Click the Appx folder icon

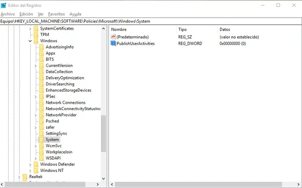pyautogui.click(x=41, y=53)
